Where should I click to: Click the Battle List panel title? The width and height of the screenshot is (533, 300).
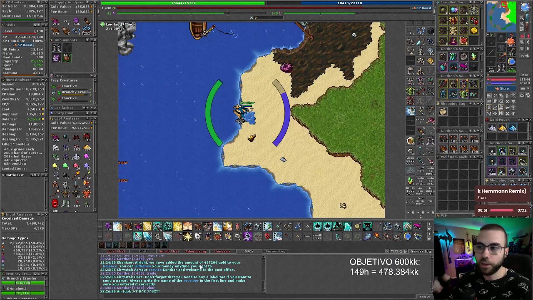tap(15, 175)
